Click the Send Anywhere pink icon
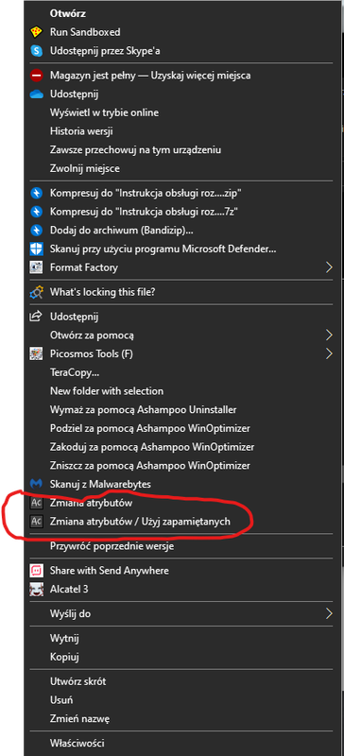The width and height of the screenshot is (344, 756). click(37, 571)
